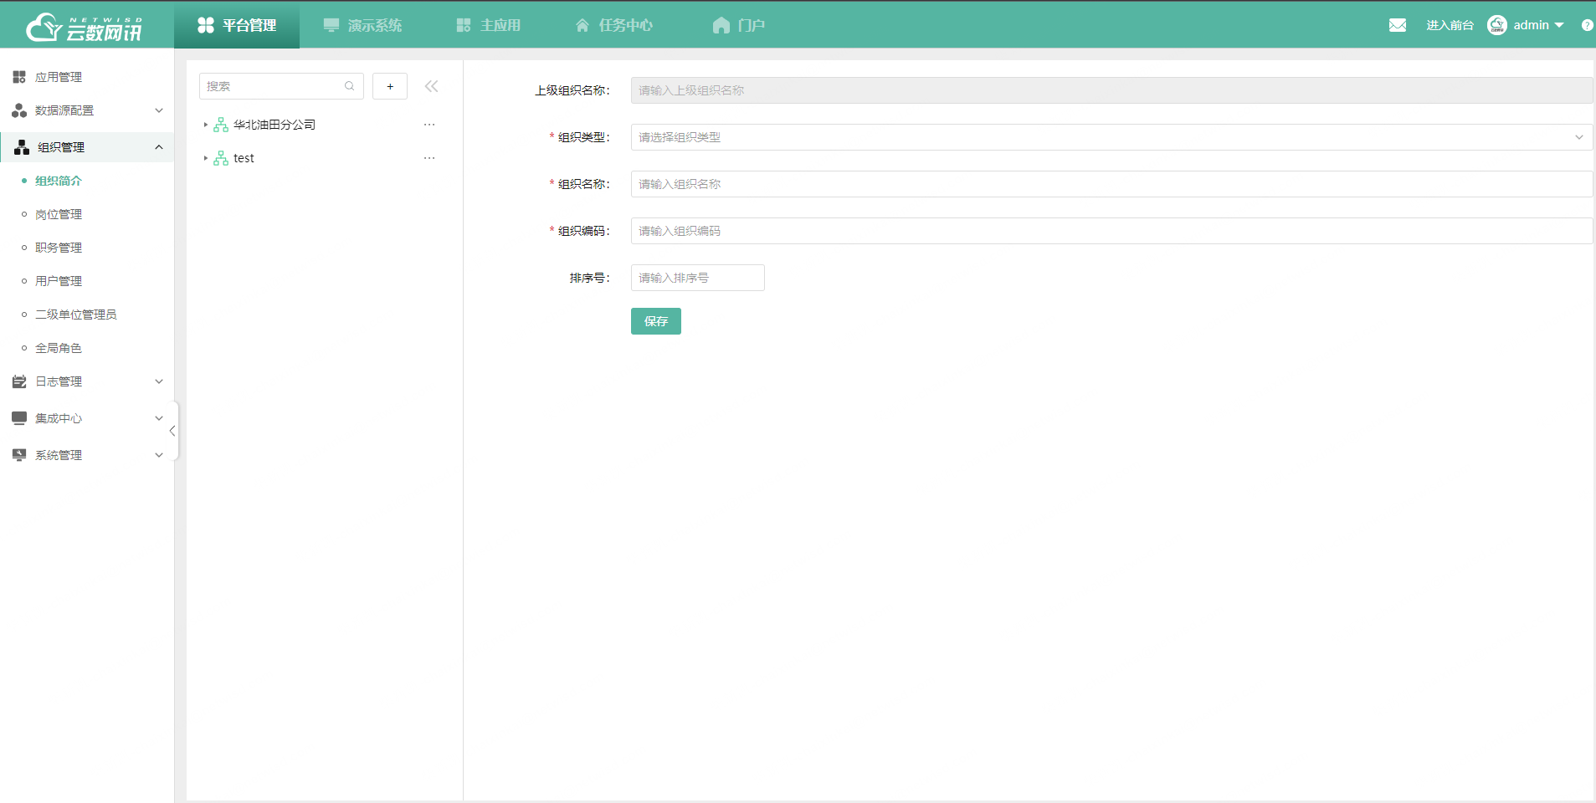This screenshot has height=803, width=1596.
Task: Click the org chart icon beside 华北油田分公司
Action: [220, 124]
